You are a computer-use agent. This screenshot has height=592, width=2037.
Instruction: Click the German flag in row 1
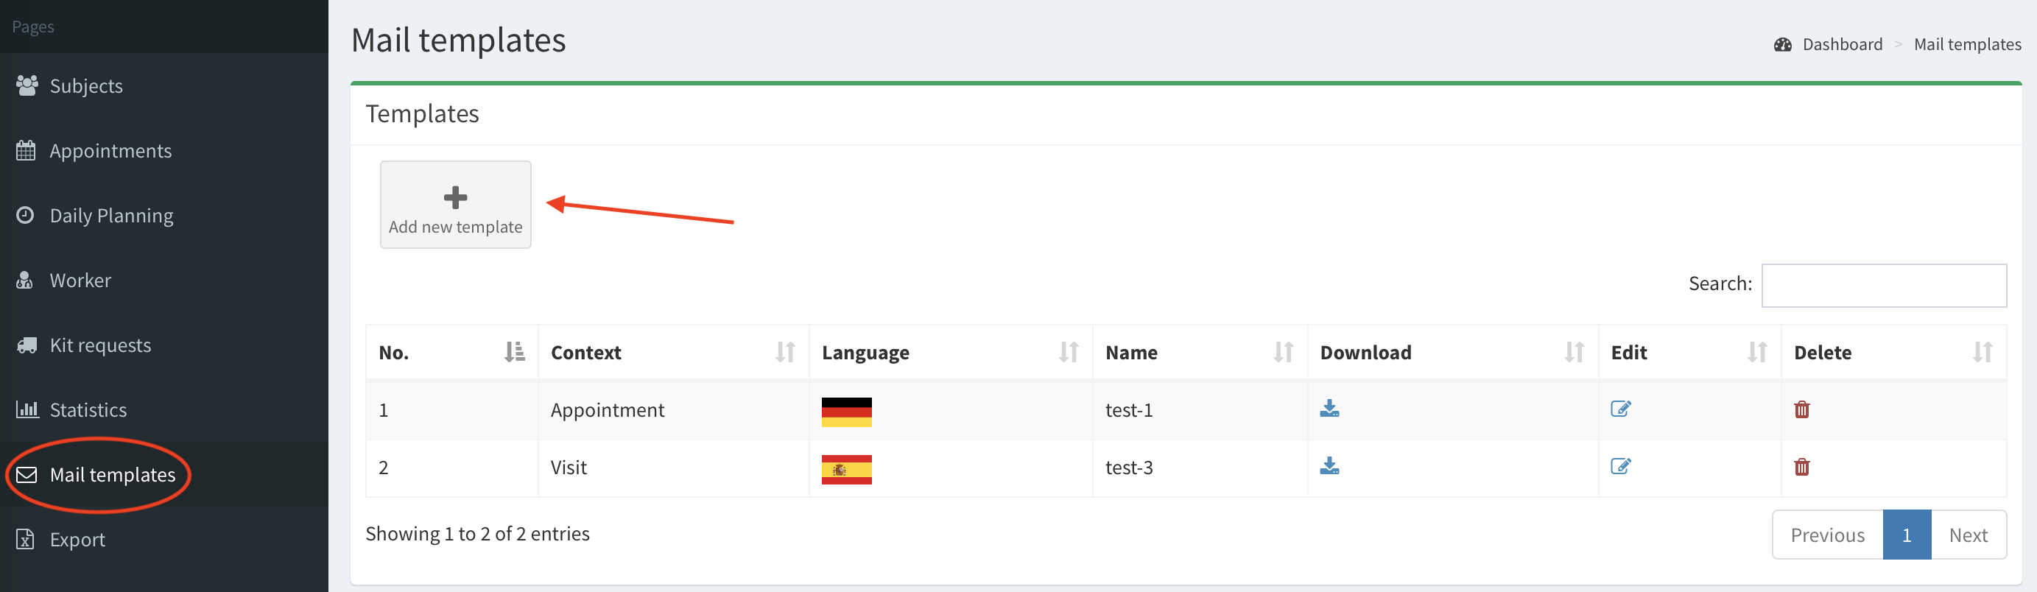click(846, 412)
